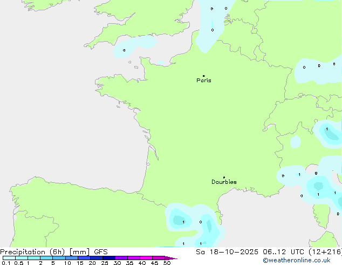Pick the 25–30 mm navy legend swatch
The width and height of the screenshot is (342, 265).
click(109, 258)
